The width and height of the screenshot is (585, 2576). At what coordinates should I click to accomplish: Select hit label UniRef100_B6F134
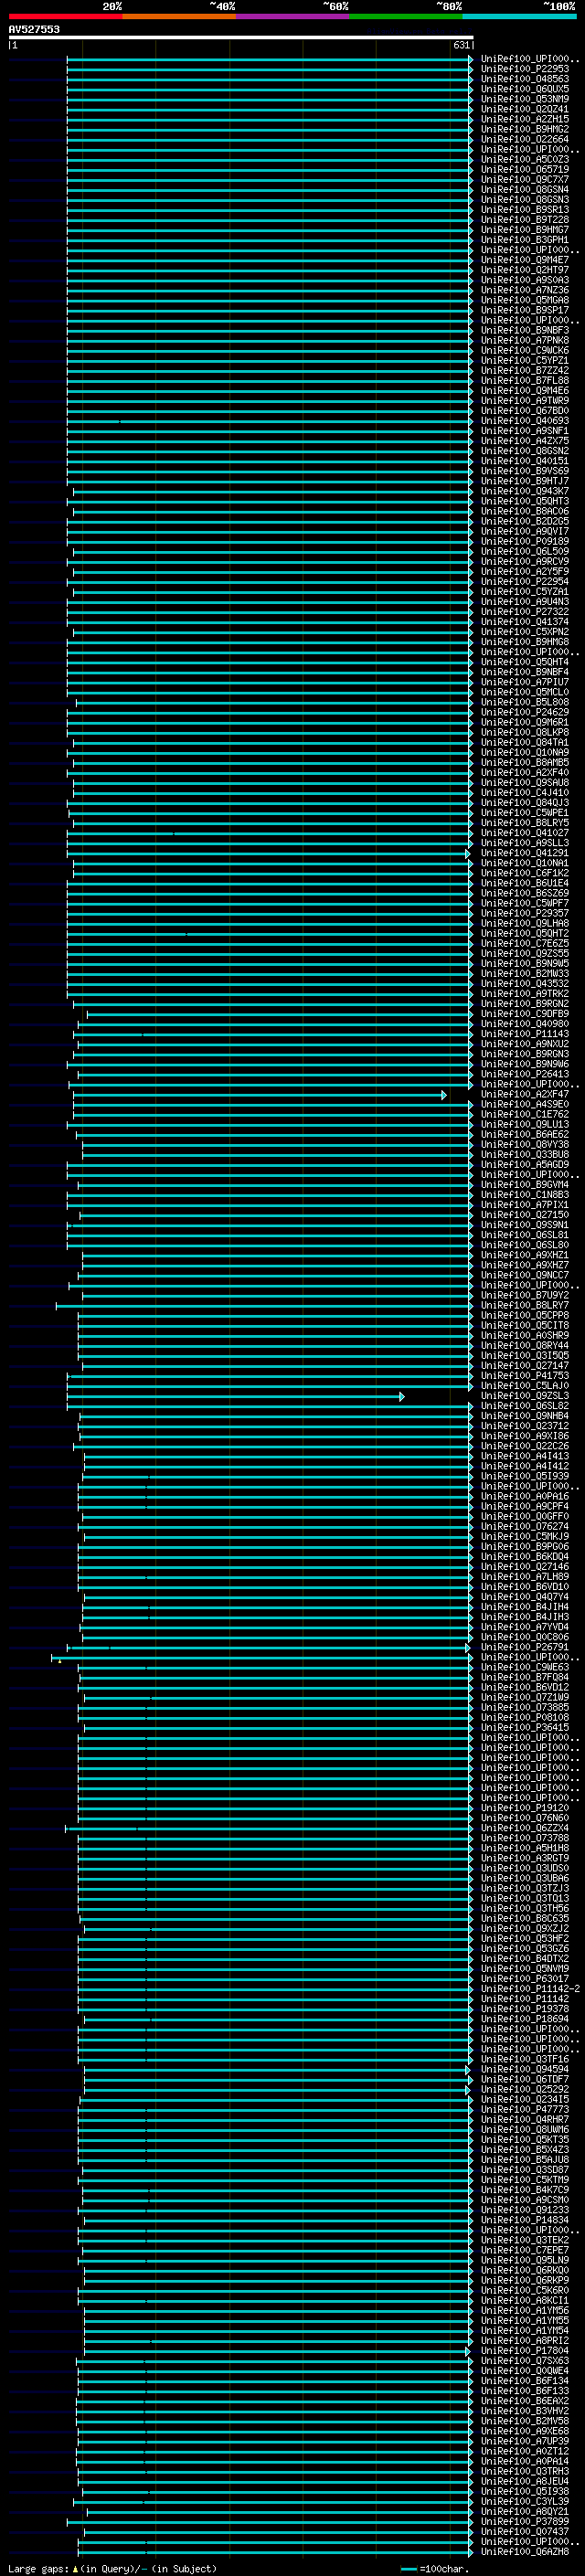point(525,2380)
